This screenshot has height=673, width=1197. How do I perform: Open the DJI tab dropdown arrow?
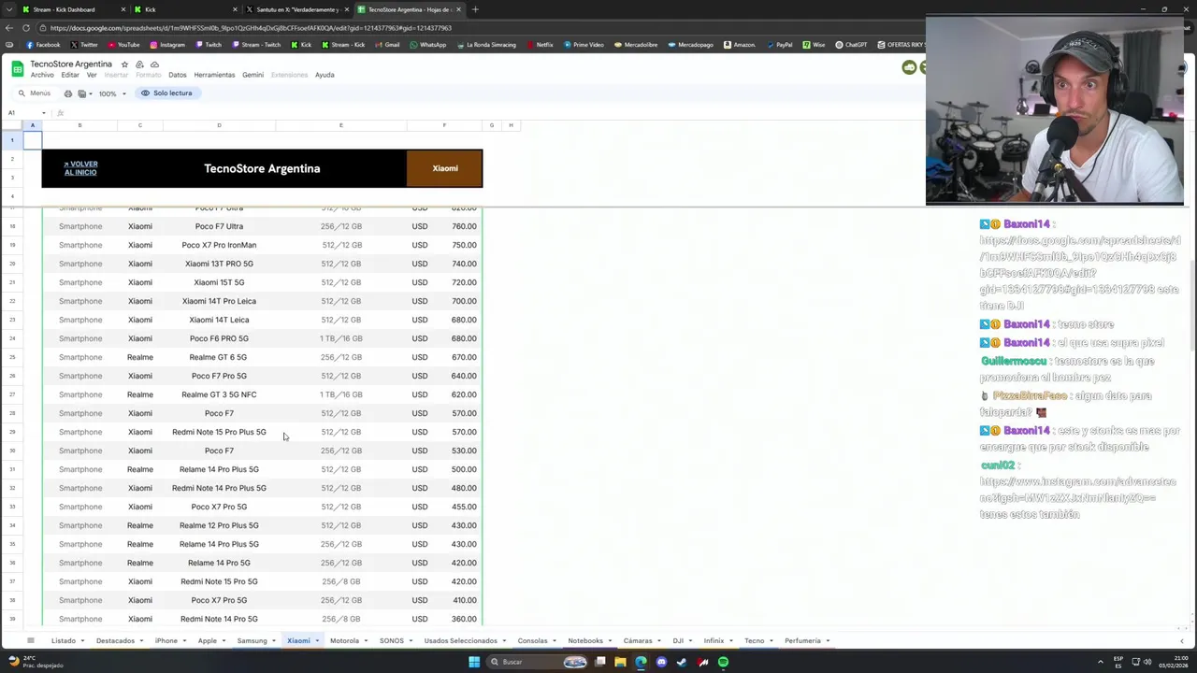pyautogui.click(x=691, y=641)
